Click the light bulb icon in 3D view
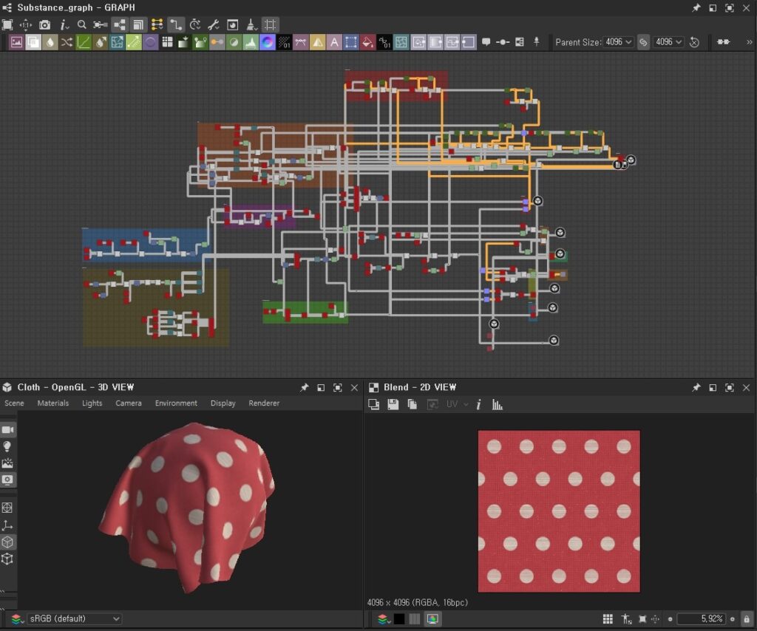 pos(8,446)
